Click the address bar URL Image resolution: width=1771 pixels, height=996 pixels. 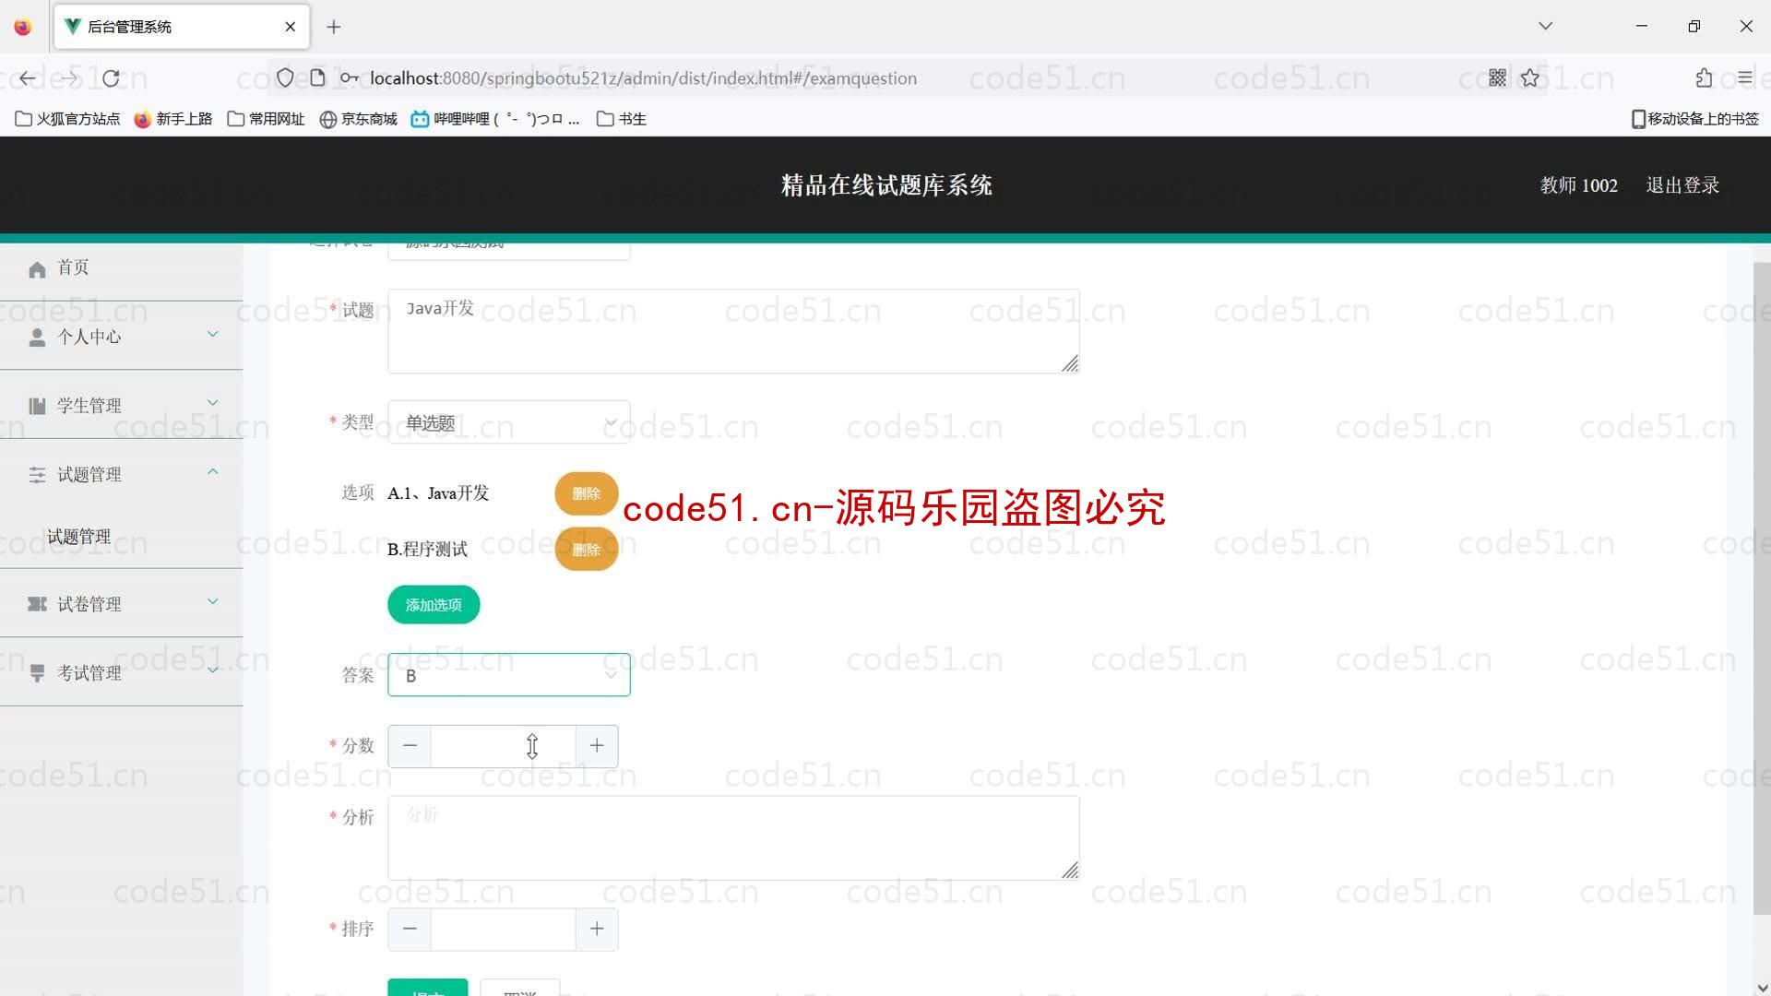643,78
